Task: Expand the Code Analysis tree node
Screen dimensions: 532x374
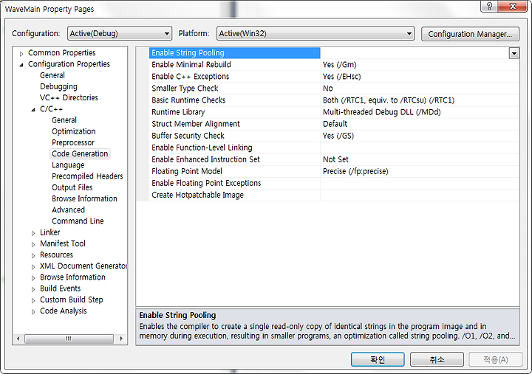Action: click(x=33, y=311)
